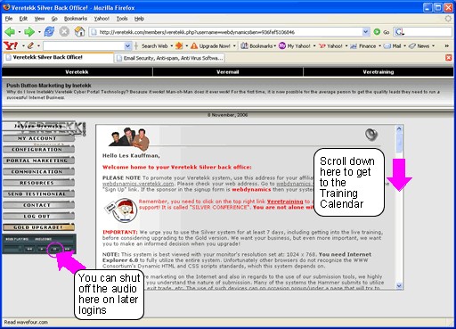Pause audio in the welcome player
Viewport: 456px width, 329px height.
tap(54, 249)
